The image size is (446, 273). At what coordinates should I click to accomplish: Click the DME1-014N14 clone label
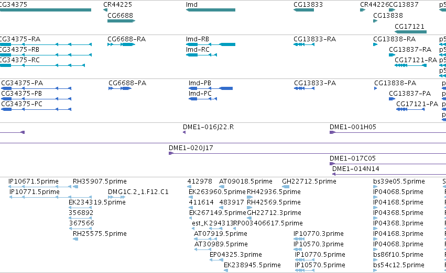tap(356, 168)
